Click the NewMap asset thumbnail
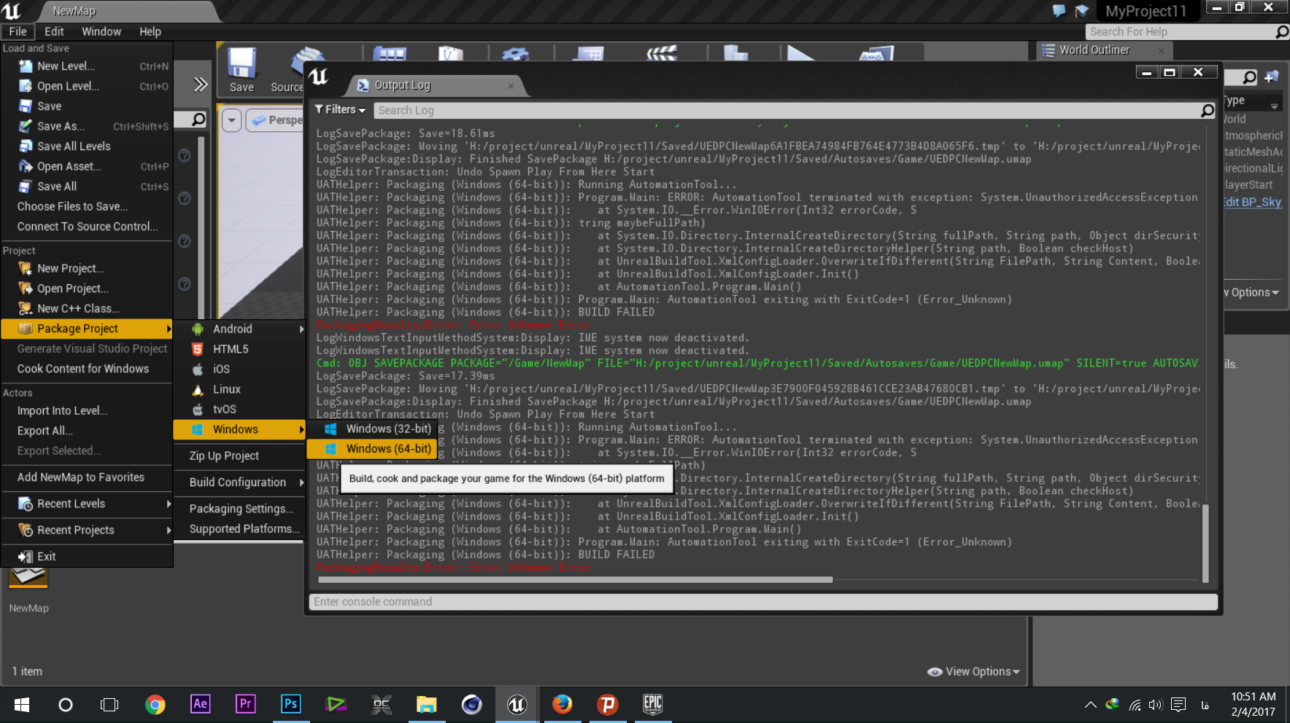This screenshot has width=1290, height=723. tap(28, 577)
